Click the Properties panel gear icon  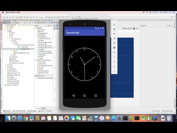pos(170,25)
